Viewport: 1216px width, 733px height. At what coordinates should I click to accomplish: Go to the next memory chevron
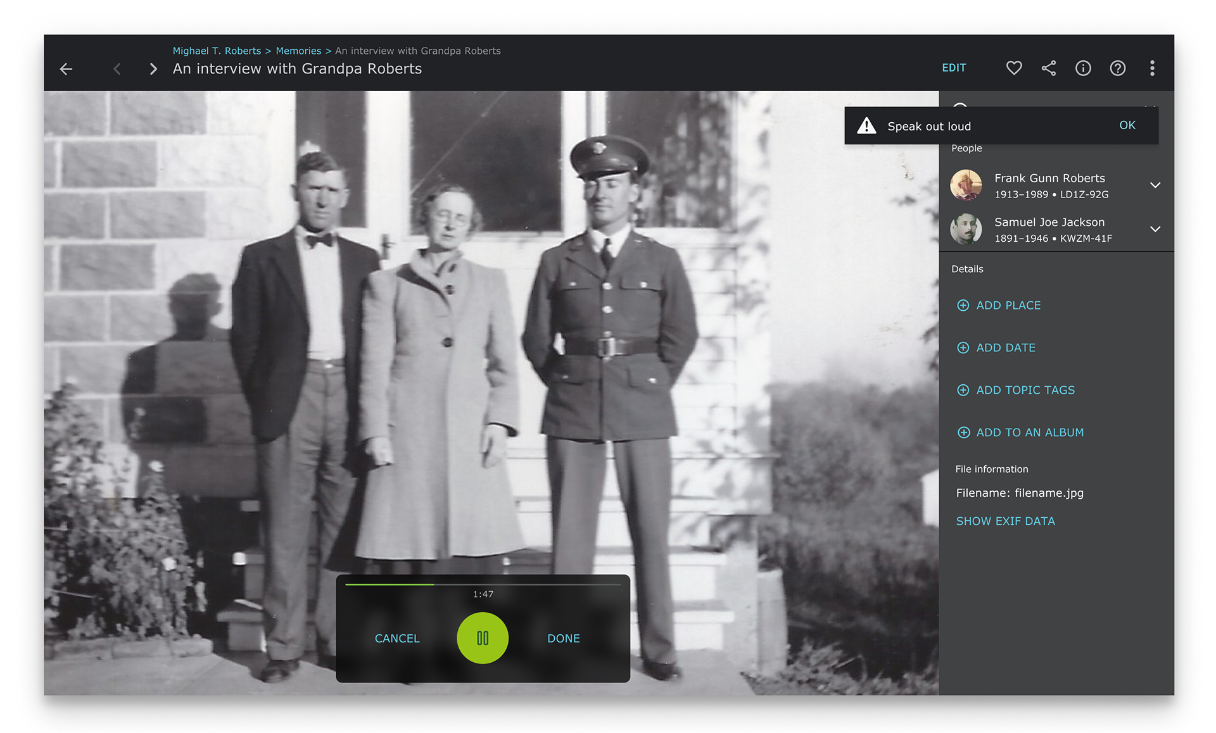coord(153,68)
